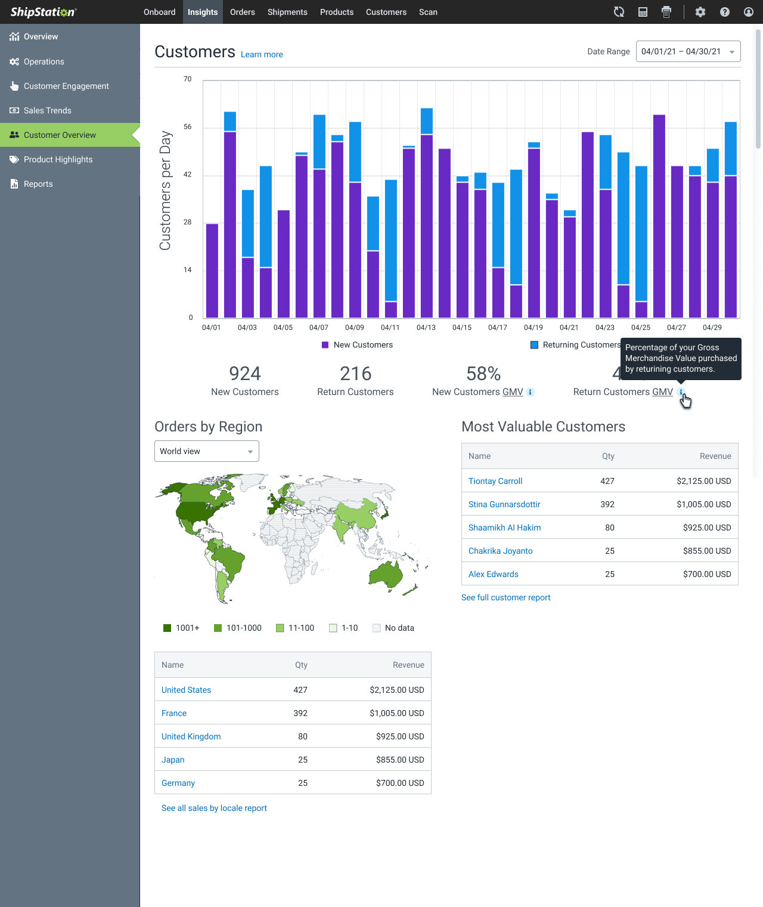Screen dimensions: 763x907
Task: Toggle the New Customers legend swatch
Action: coord(325,345)
